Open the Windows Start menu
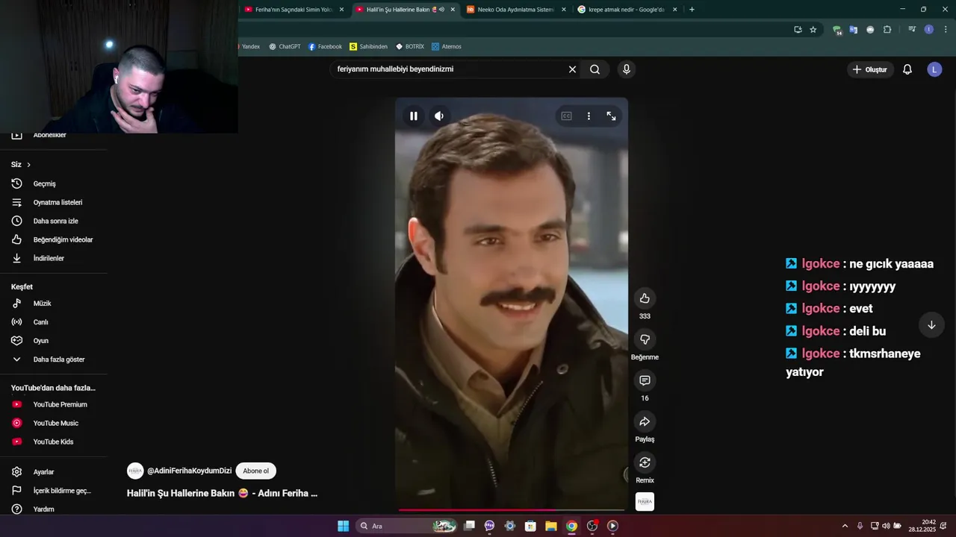956x537 pixels. click(343, 526)
